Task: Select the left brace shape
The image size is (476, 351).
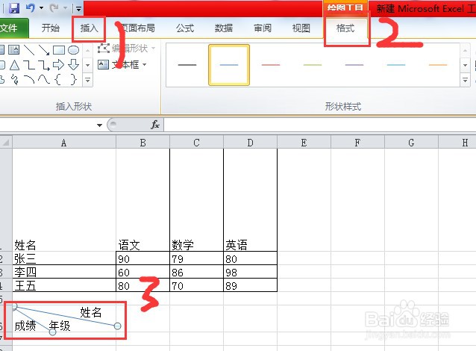Action: pos(59,80)
